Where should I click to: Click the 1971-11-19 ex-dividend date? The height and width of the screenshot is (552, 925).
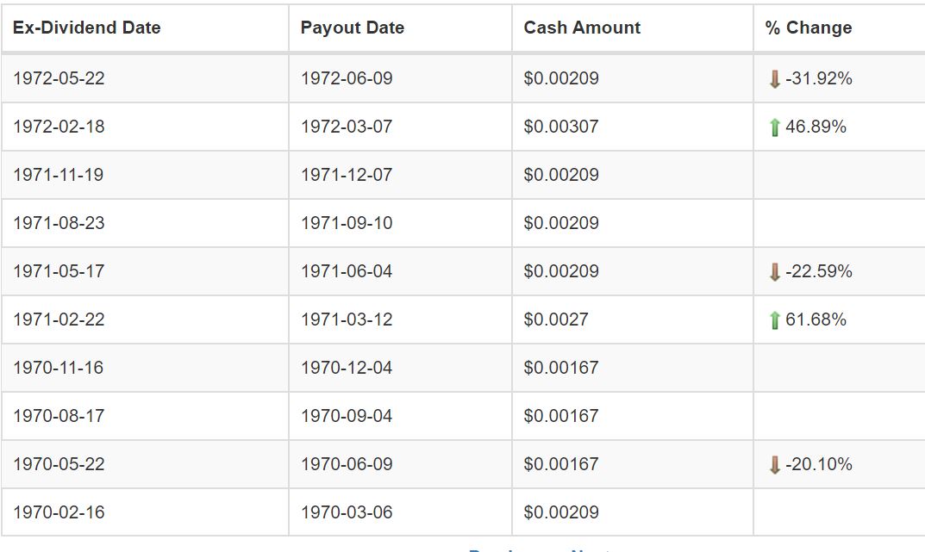coord(58,175)
